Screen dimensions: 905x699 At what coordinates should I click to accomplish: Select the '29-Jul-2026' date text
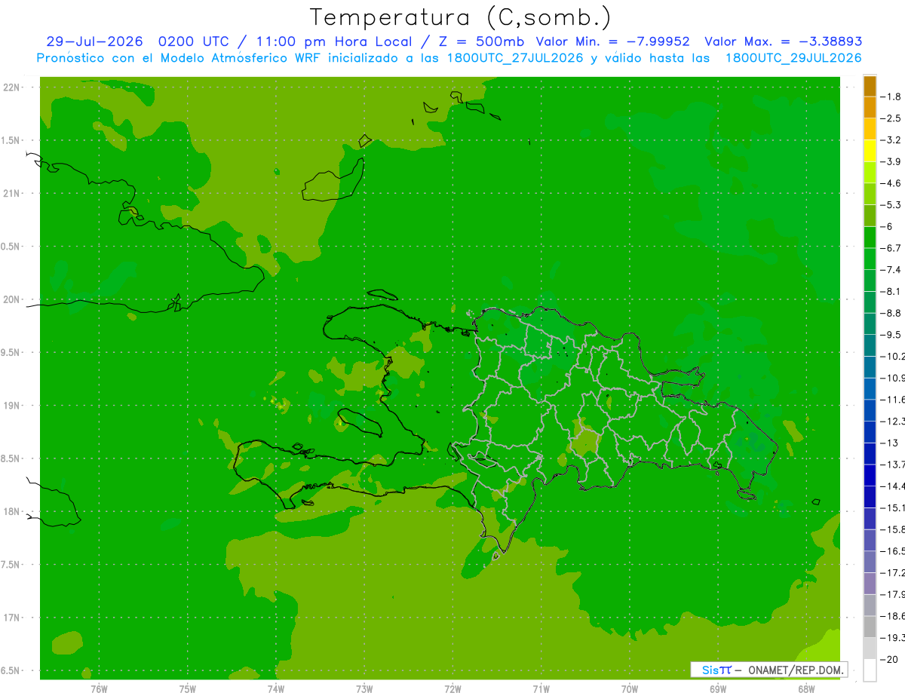pyautogui.click(x=94, y=41)
